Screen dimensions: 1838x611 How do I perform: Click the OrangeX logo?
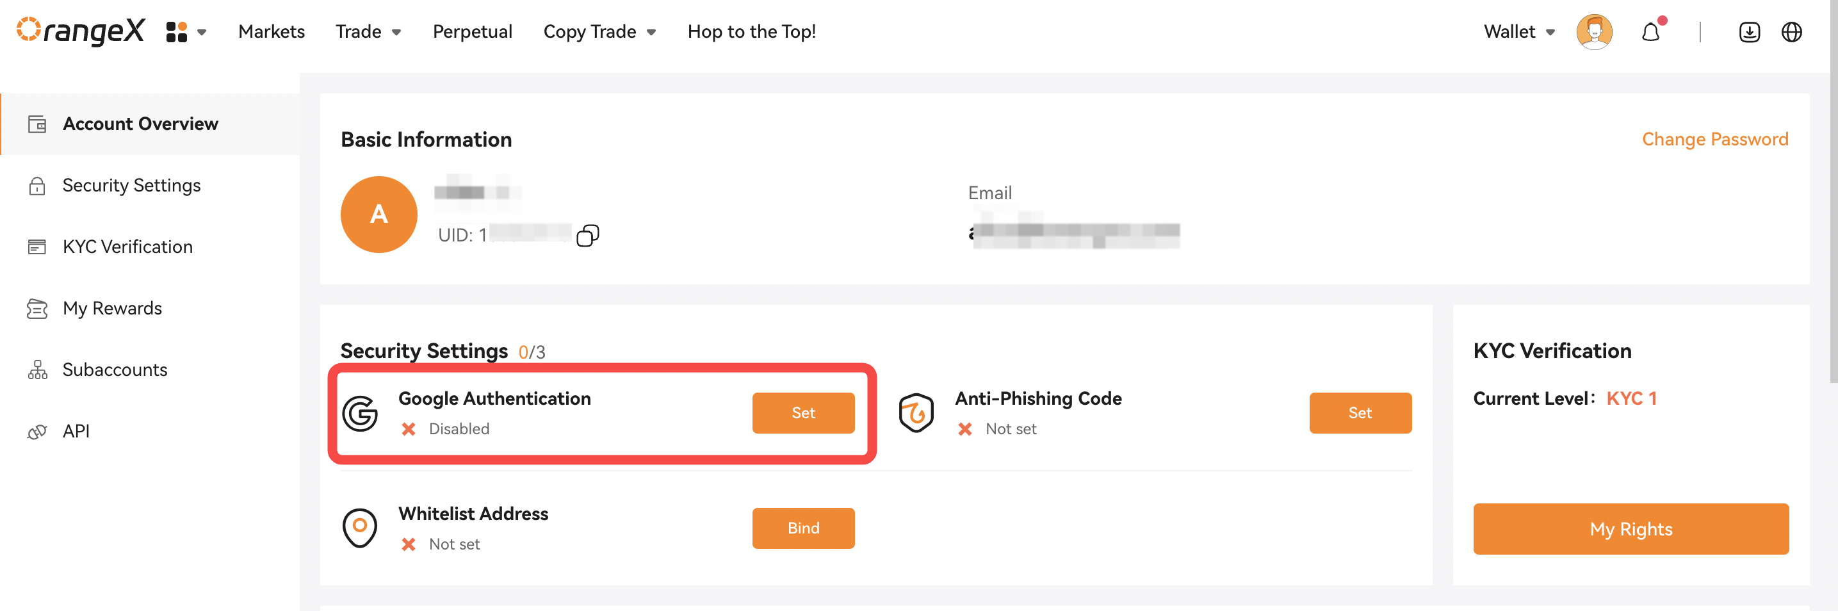coord(81,31)
